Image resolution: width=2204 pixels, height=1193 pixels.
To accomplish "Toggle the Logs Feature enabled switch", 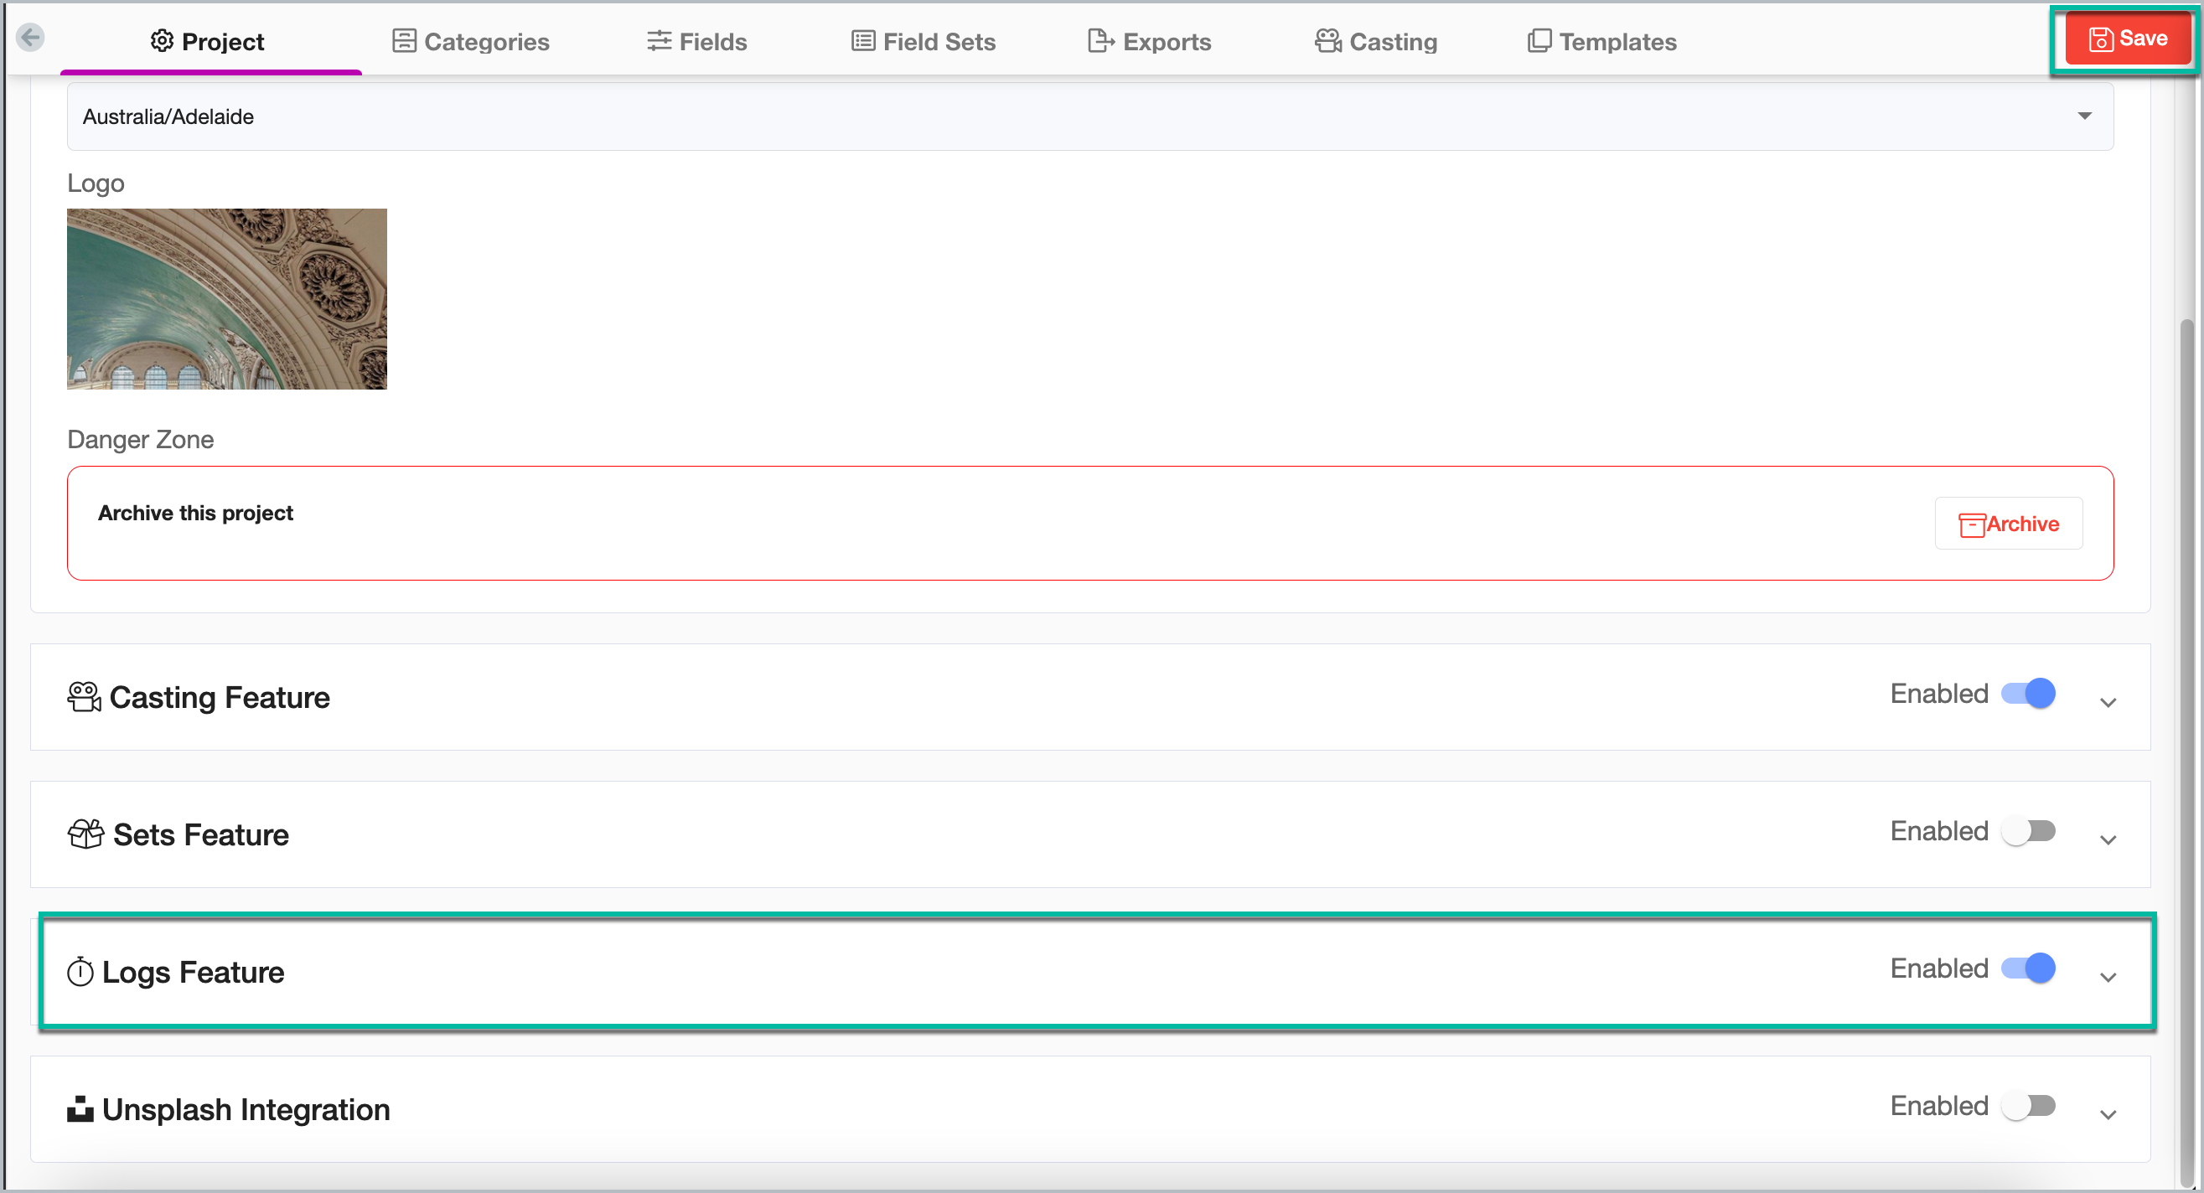I will pyautogui.click(x=2028, y=968).
